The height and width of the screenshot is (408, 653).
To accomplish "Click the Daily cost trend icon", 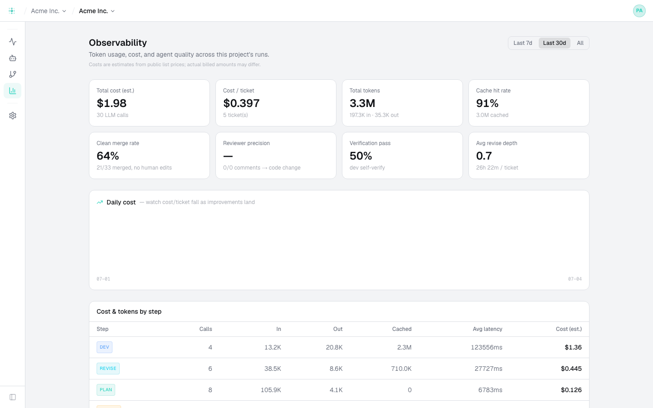I will click(100, 202).
